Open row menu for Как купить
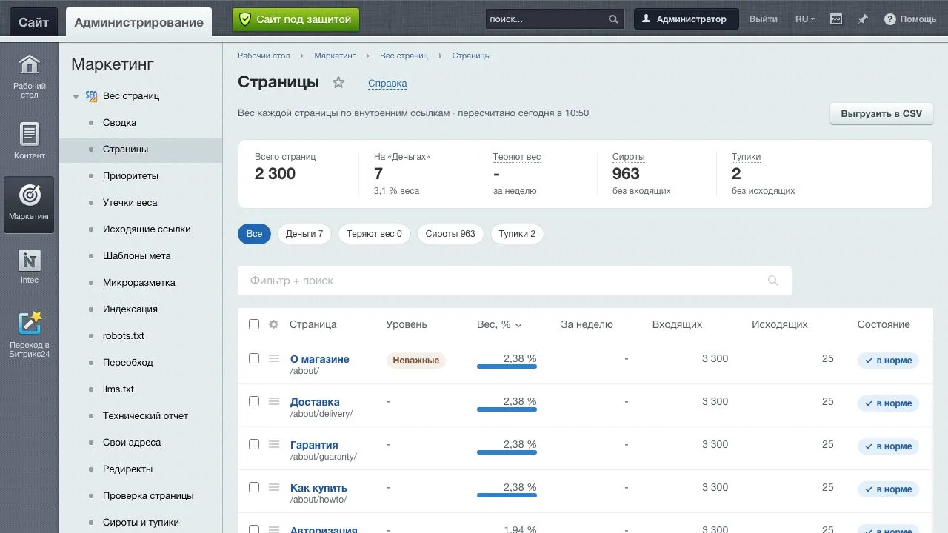Image resolution: width=948 pixels, height=533 pixels. [x=274, y=487]
